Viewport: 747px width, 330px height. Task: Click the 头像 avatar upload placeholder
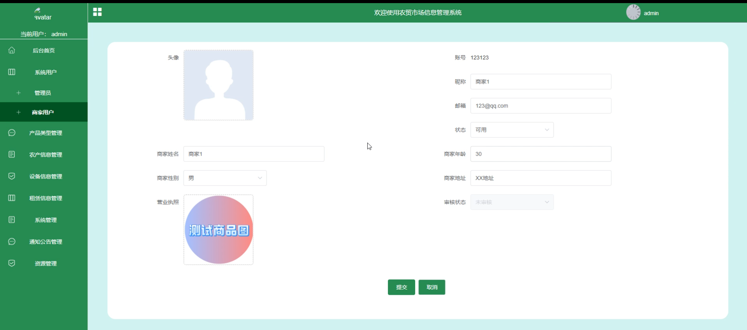tap(218, 85)
